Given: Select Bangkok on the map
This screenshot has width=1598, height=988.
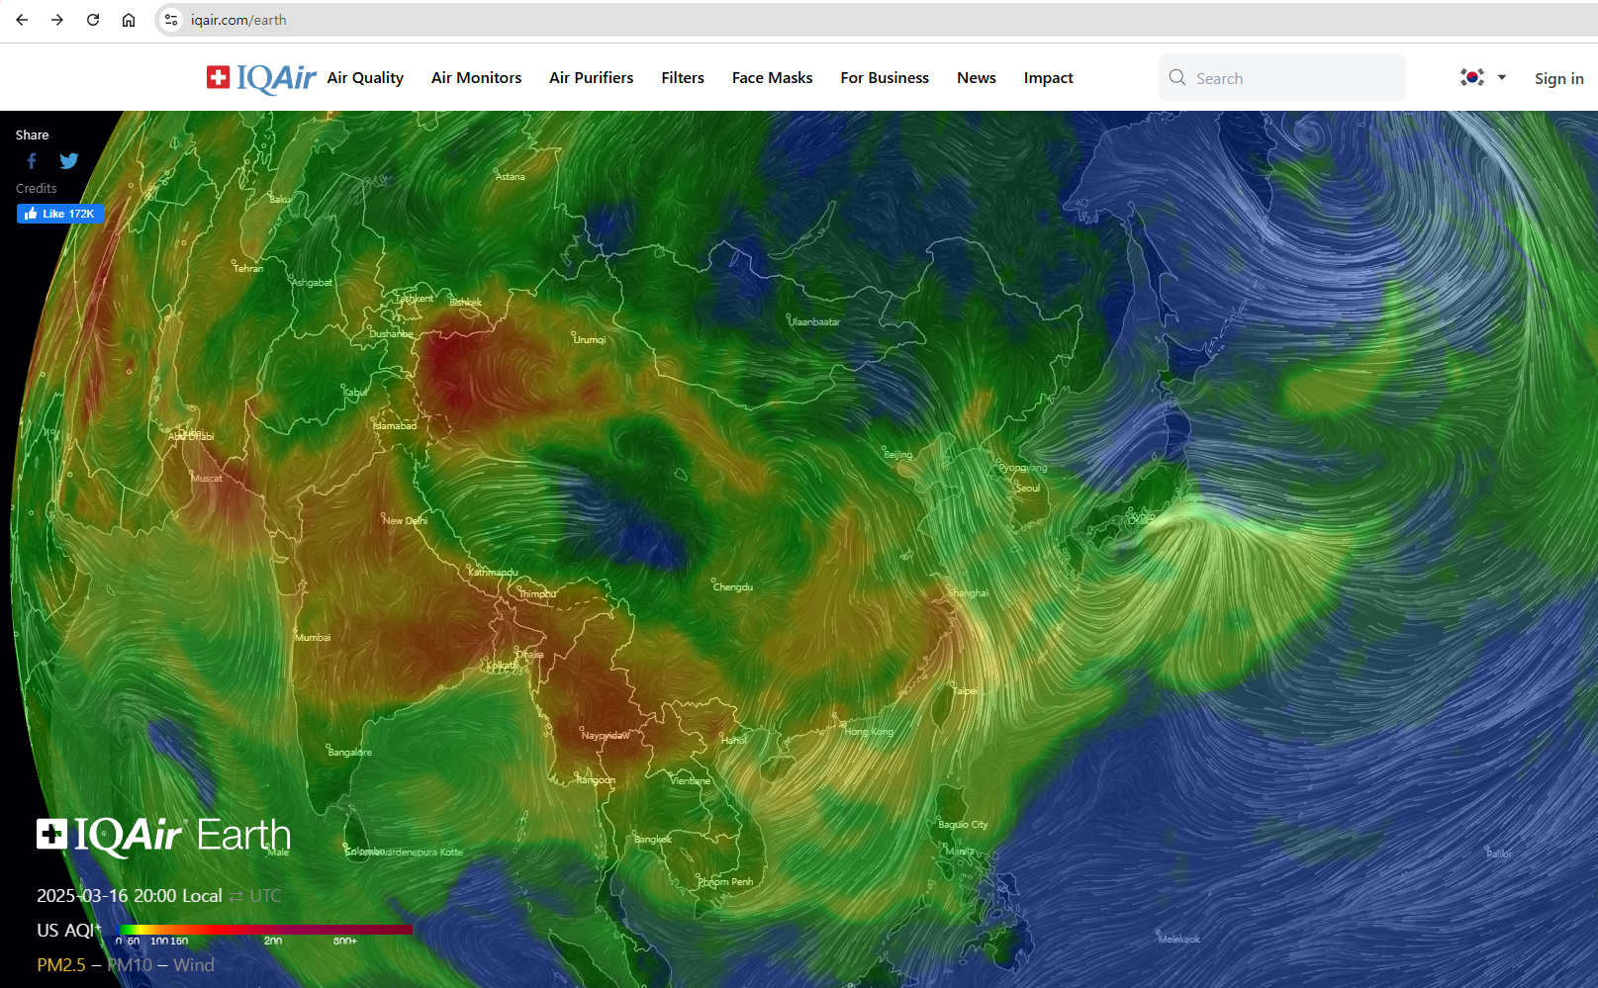Looking at the screenshot, I should [652, 839].
